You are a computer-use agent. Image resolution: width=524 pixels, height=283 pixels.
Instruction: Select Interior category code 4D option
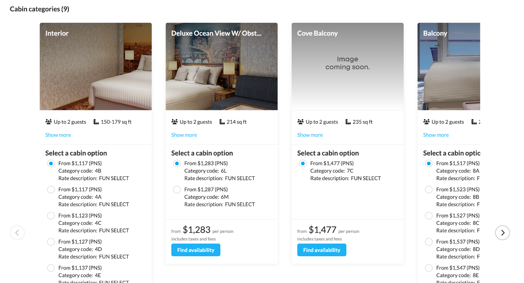coord(51,242)
